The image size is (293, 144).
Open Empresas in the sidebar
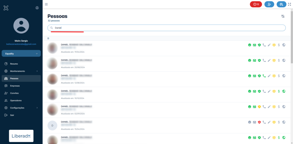(x=21, y=86)
